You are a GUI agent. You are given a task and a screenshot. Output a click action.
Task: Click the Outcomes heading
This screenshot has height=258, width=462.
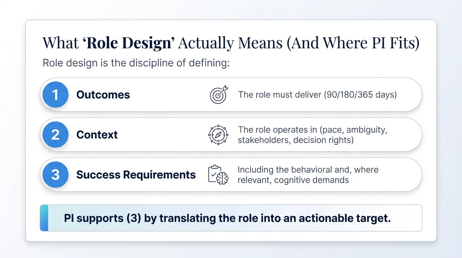[x=103, y=95]
